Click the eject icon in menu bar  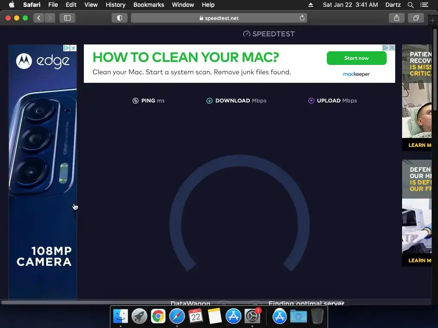tap(311, 5)
